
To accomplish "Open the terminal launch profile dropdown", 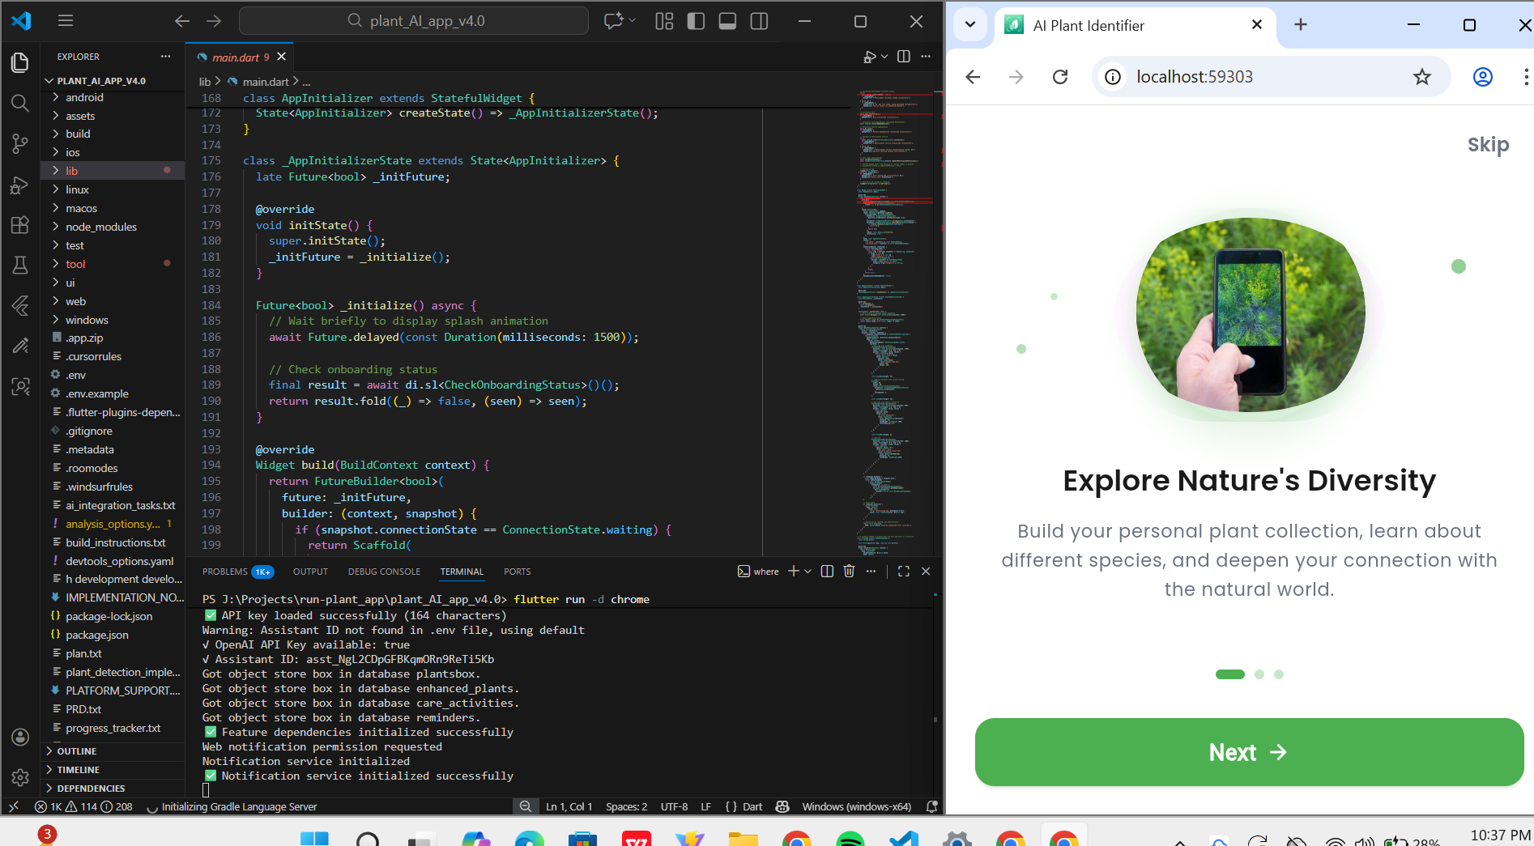I will click(x=806, y=571).
